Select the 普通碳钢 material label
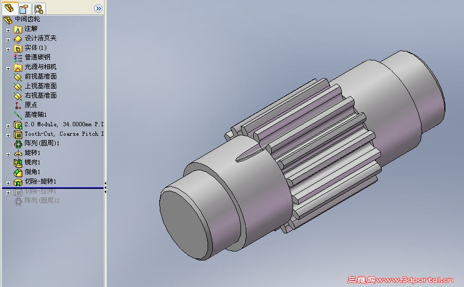The width and height of the screenshot is (464, 287). [x=38, y=57]
